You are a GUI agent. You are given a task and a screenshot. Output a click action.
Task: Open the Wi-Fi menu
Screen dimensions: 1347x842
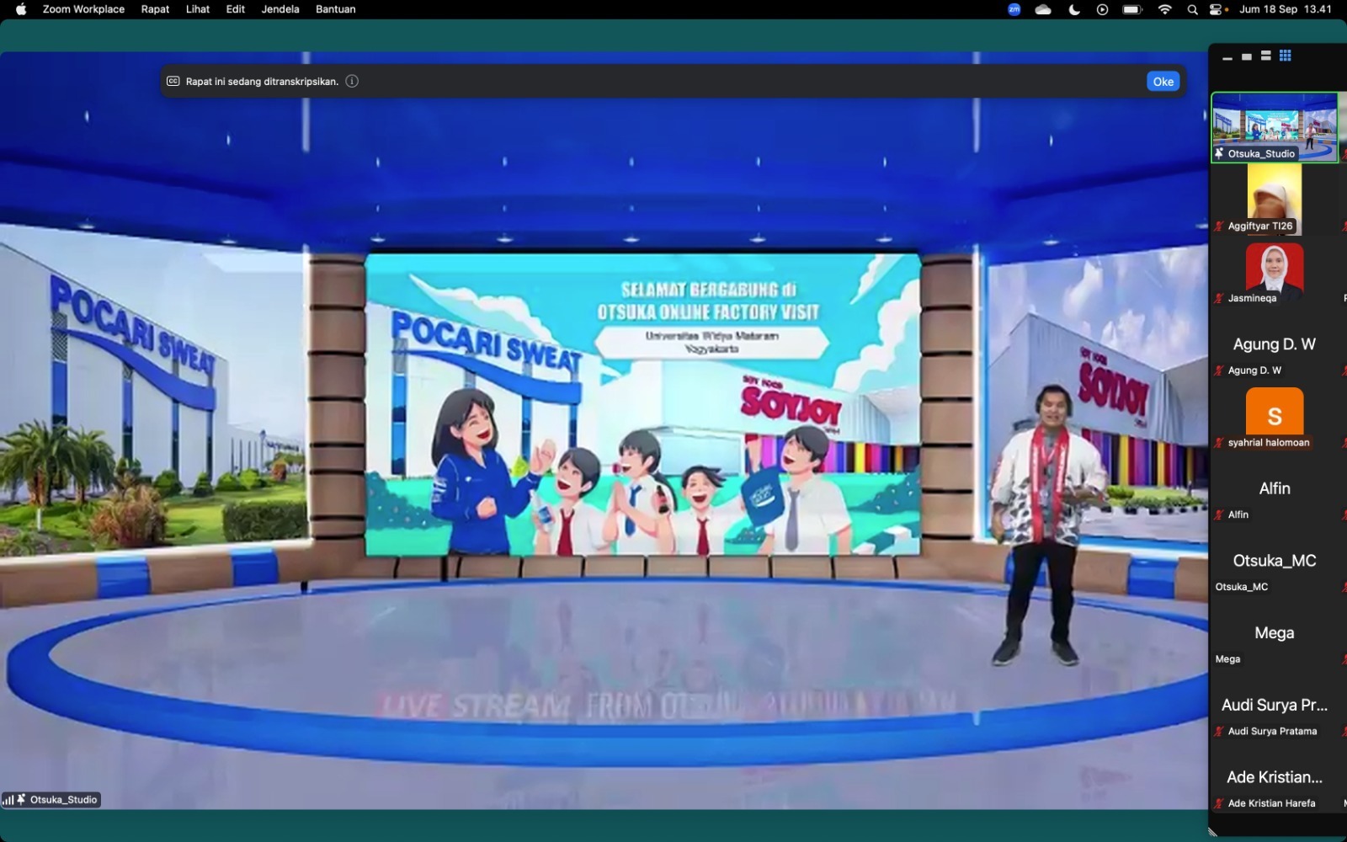click(1165, 9)
